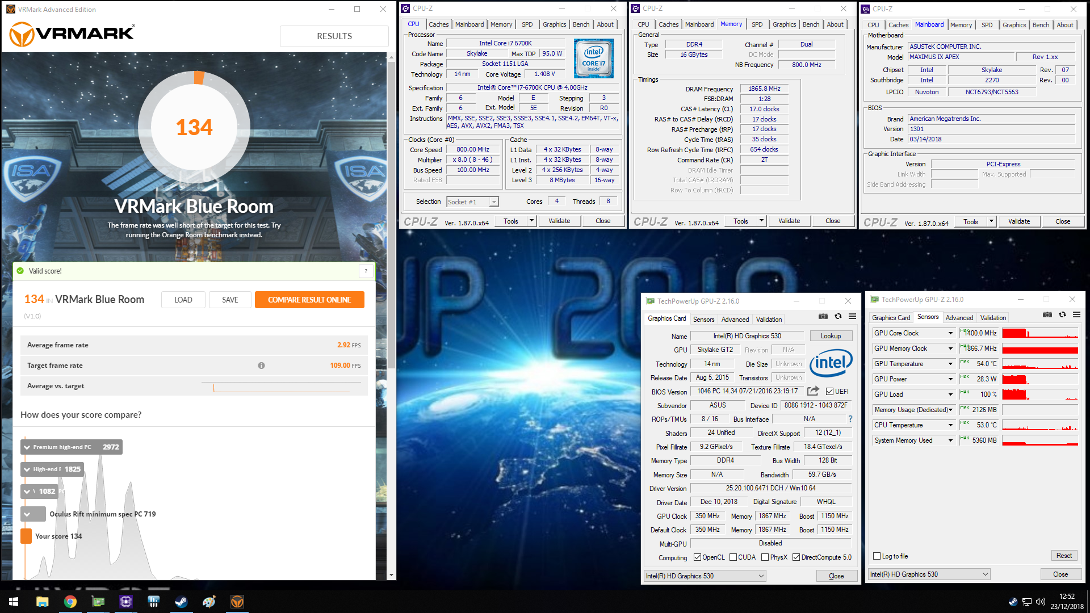The image size is (1090, 613).
Task: Toggle the CUDA checkbox in GPU-Z
Action: tap(733, 557)
